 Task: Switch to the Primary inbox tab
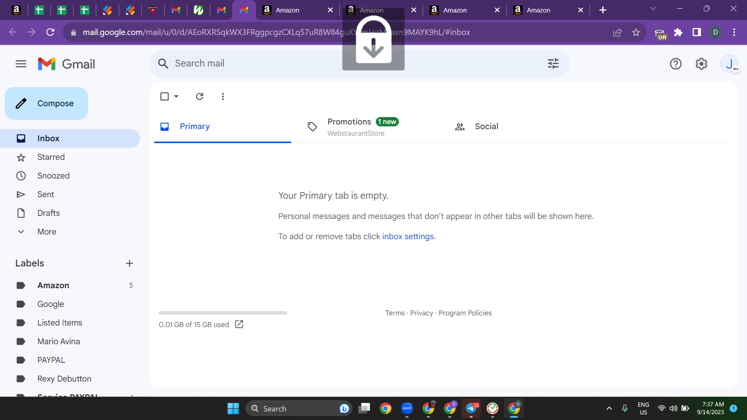point(223,126)
